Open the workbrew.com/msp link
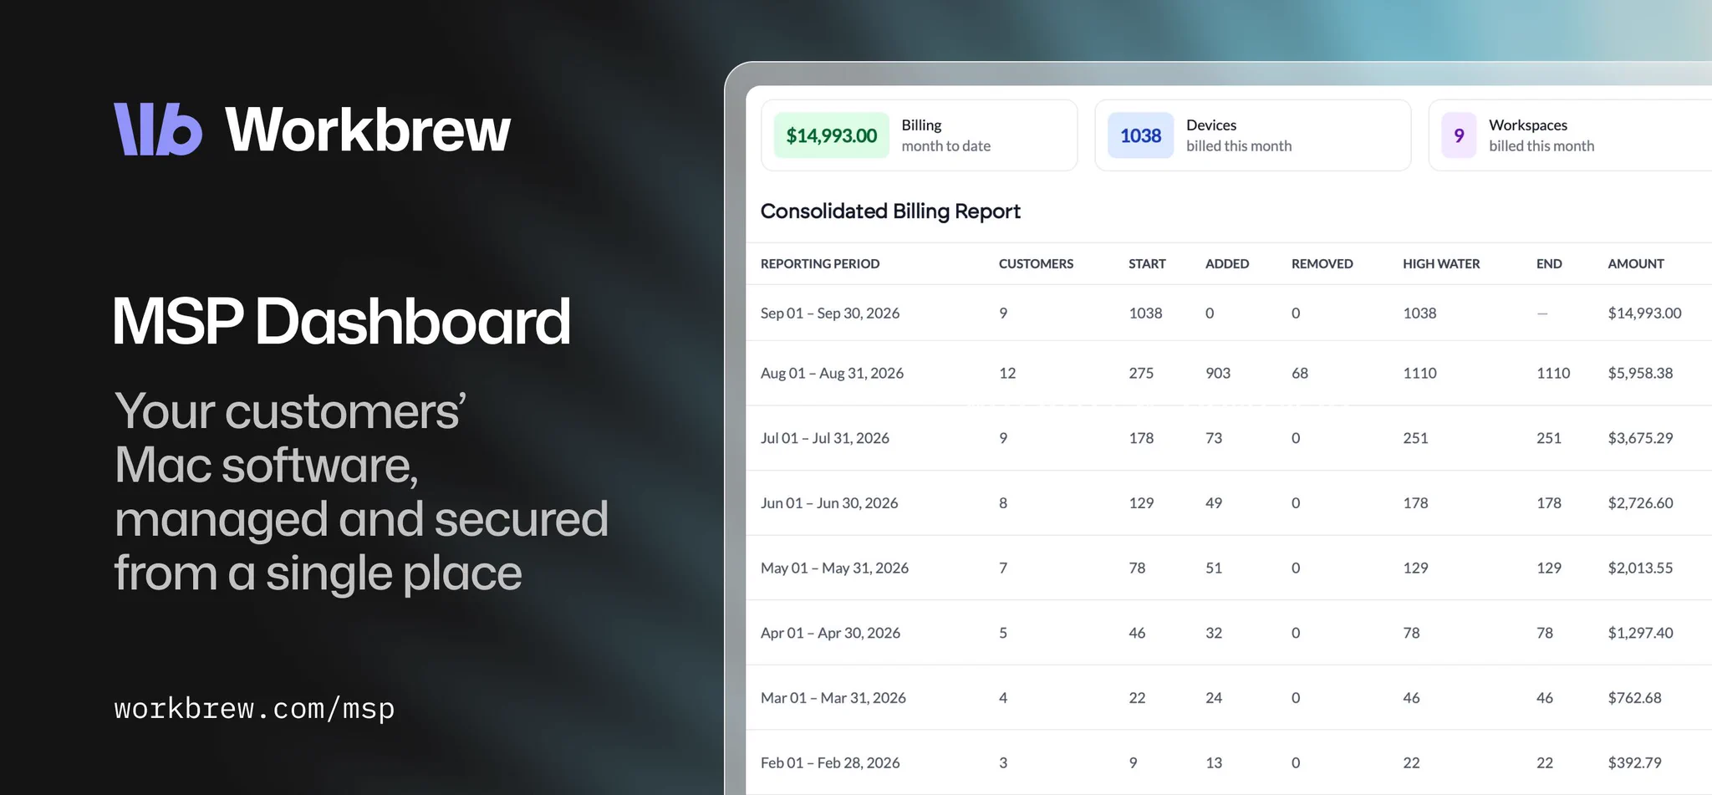Screen dimensions: 1712x795 254,709
